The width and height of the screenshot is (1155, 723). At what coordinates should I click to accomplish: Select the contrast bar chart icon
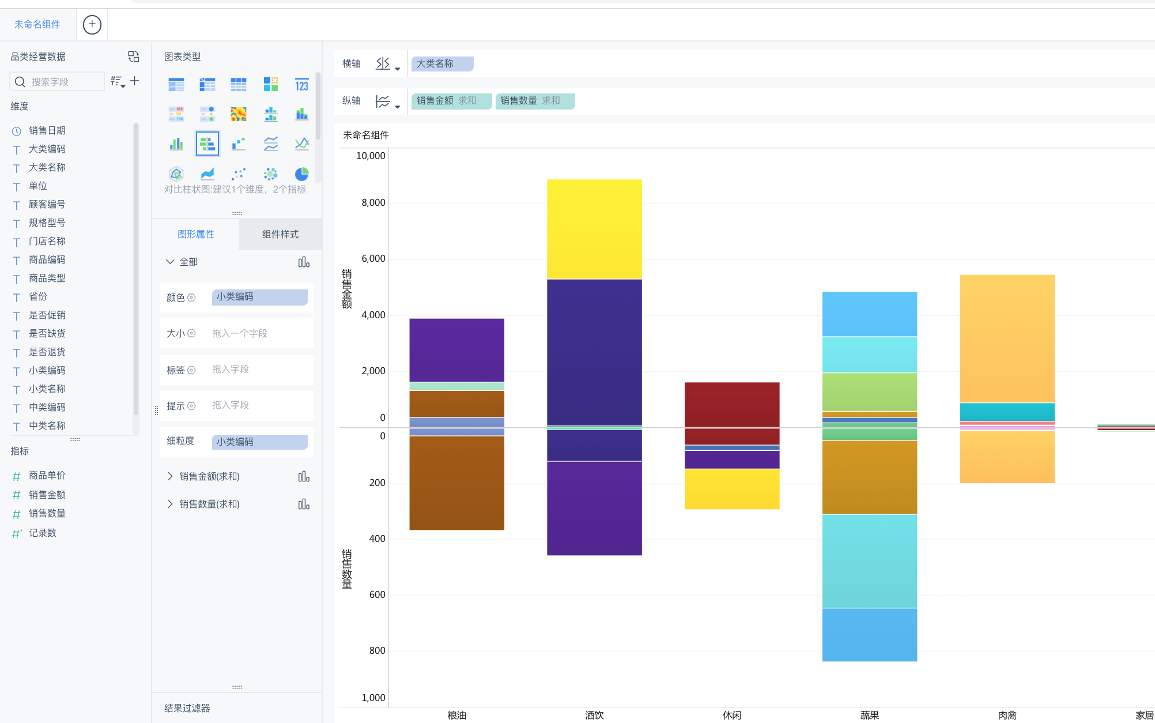click(207, 144)
